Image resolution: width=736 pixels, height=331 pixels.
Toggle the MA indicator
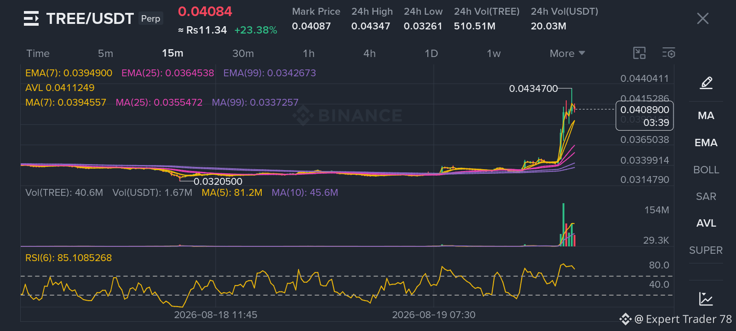(x=706, y=115)
